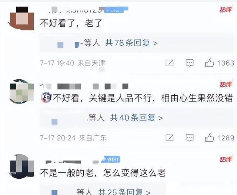The width and height of the screenshot is (237, 195).
Task: Click the 1363 like count
Action: [226, 63]
